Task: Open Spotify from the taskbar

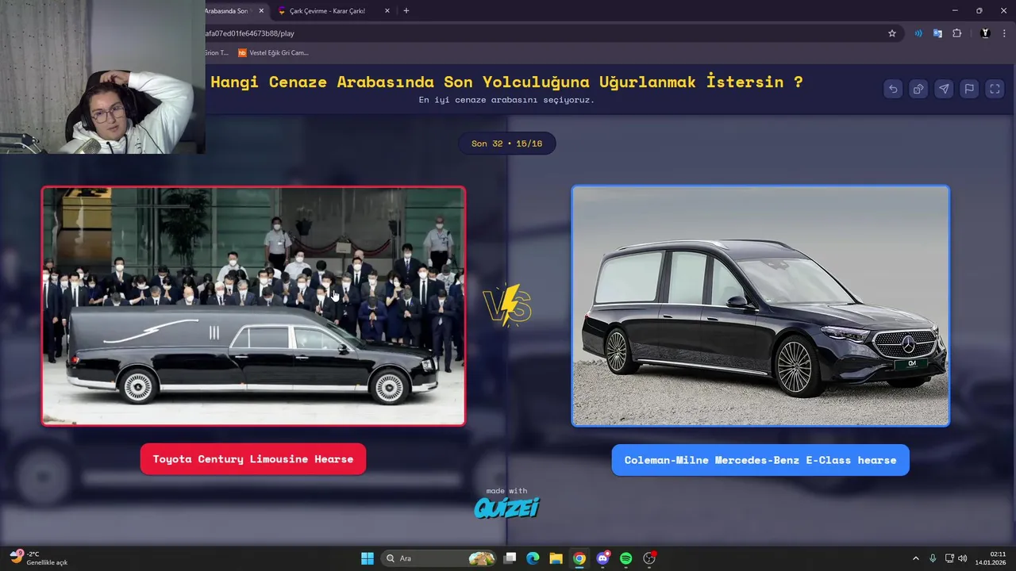Action: pyautogui.click(x=625, y=558)
